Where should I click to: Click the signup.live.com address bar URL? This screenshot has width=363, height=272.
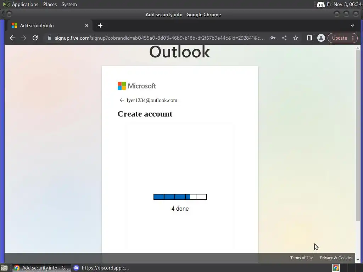click(x=160, y=38)
